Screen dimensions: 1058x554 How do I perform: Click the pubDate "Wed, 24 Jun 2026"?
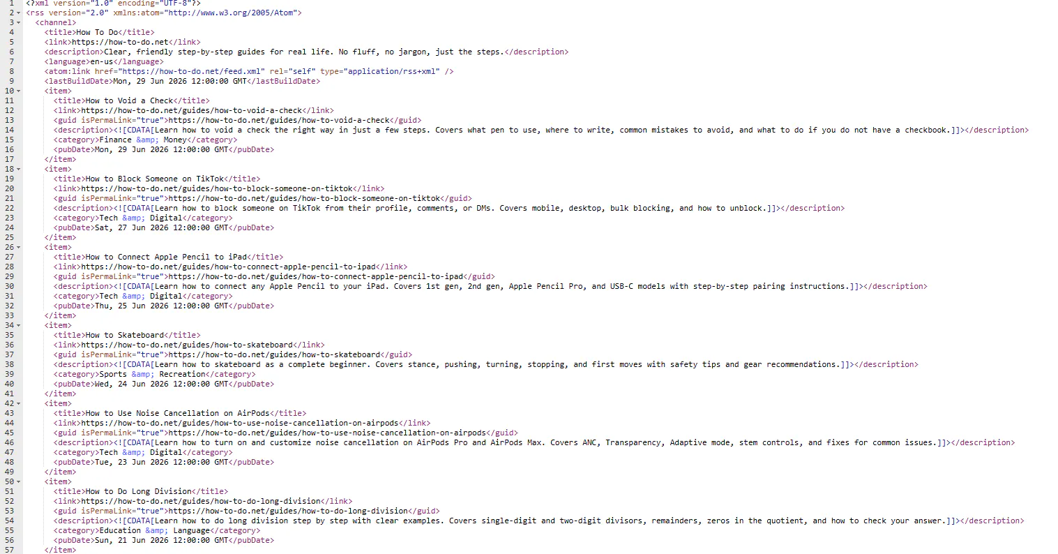(x=162, y=384)
